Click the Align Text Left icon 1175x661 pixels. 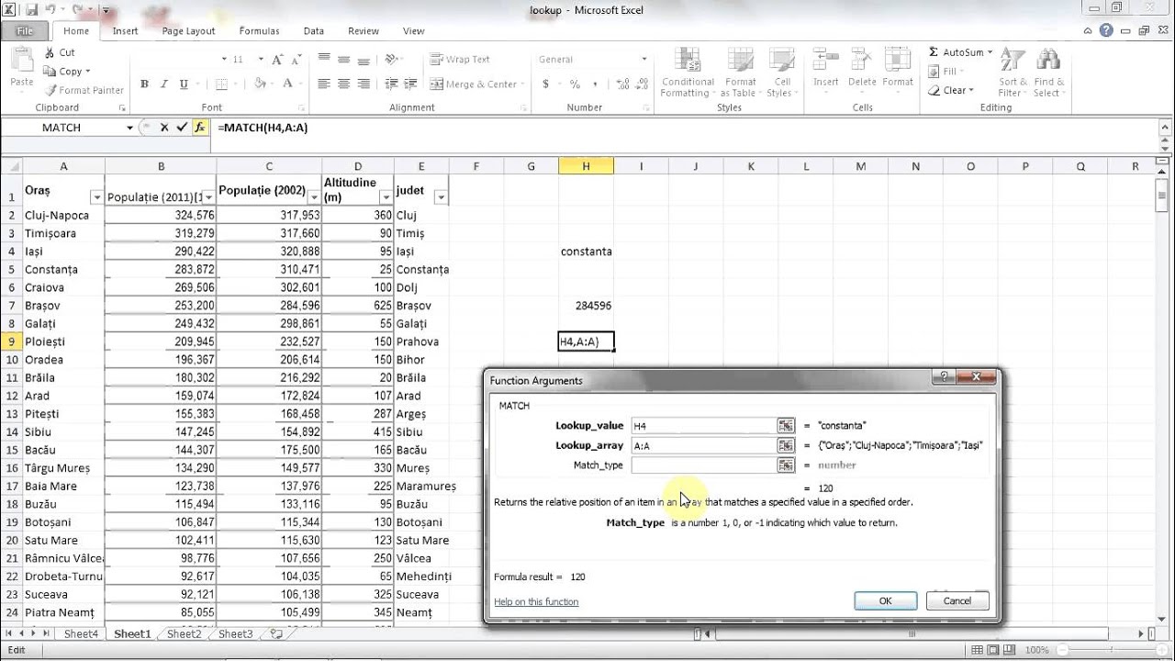coord(324,84)
